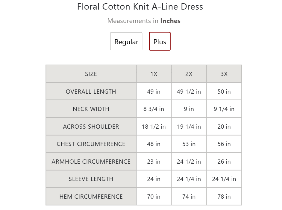The image size is (282, 210).
Task: Click the Floral Cotton Knit A-Line Dress title
Action: (x=140, y=7)
